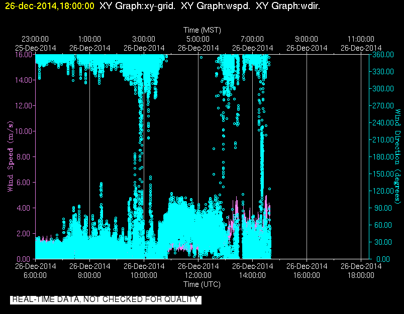This screenshot has height=314, width=404.
Task: Click the "90.00" wind direction value
Action: (x=383, y=208)
